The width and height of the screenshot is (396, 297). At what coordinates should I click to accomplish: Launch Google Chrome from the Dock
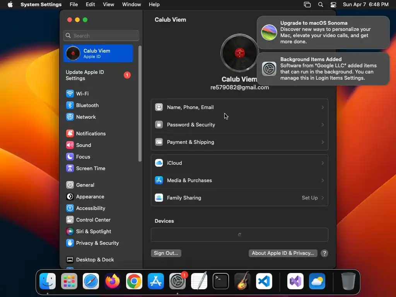click(134, 281)
